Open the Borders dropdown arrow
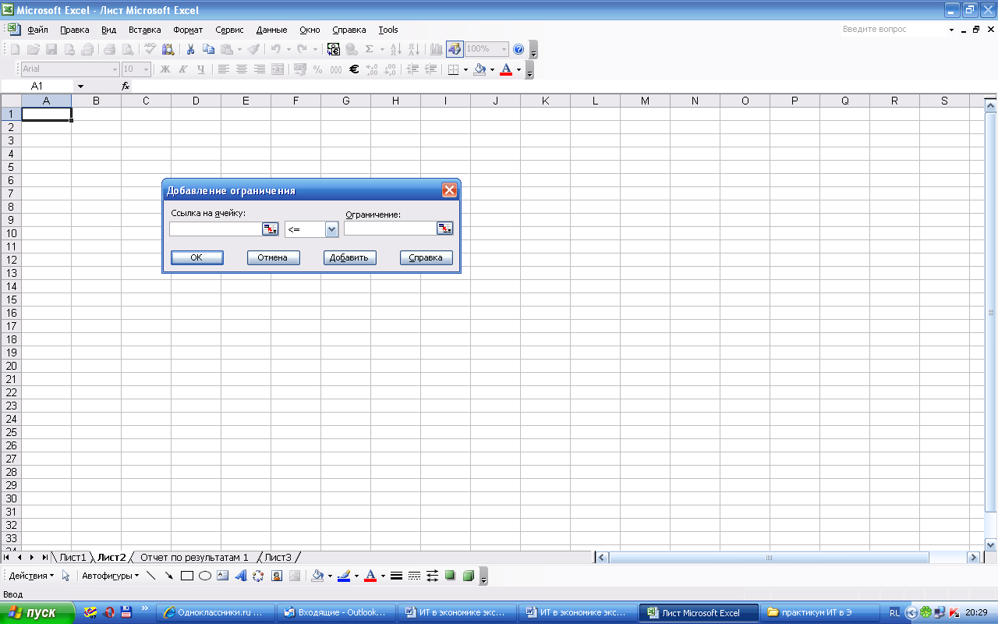The height and width of the screenshot is (624, 998). (x=465, y=69)
